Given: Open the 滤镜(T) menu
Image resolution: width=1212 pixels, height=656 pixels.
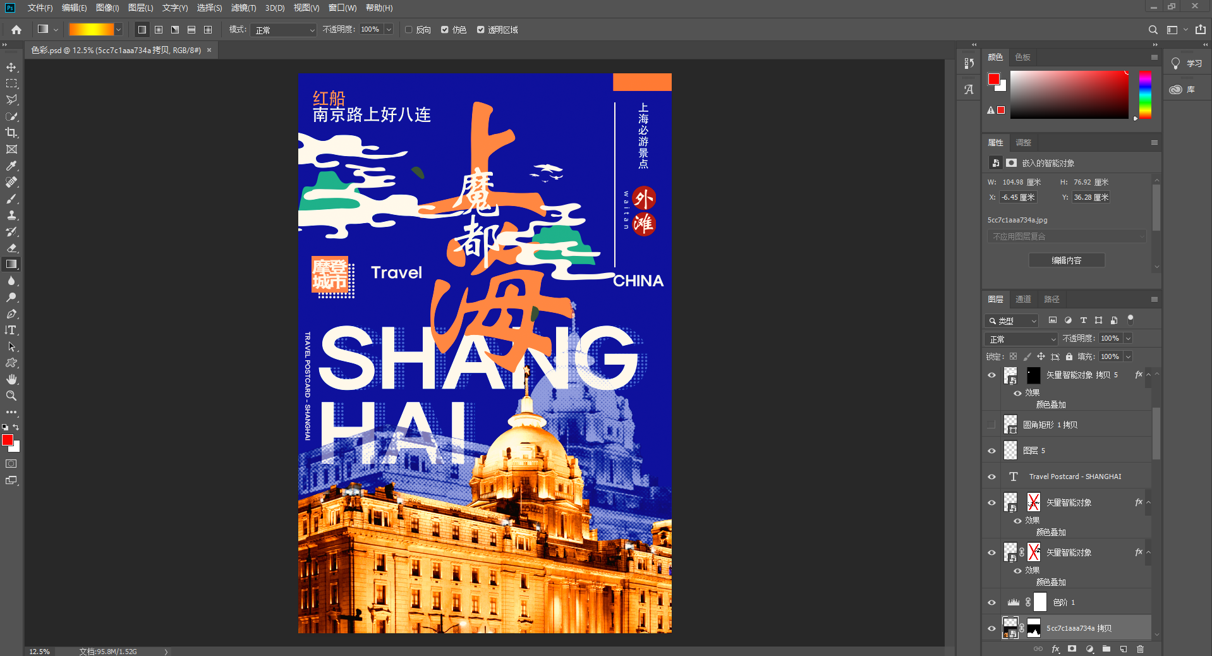Looking at the screenshot, I should tap(243, 8).
